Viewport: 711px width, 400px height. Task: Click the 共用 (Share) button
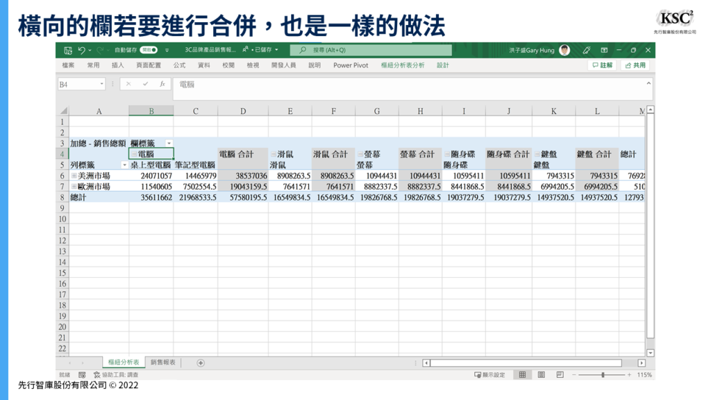(635, 65)
